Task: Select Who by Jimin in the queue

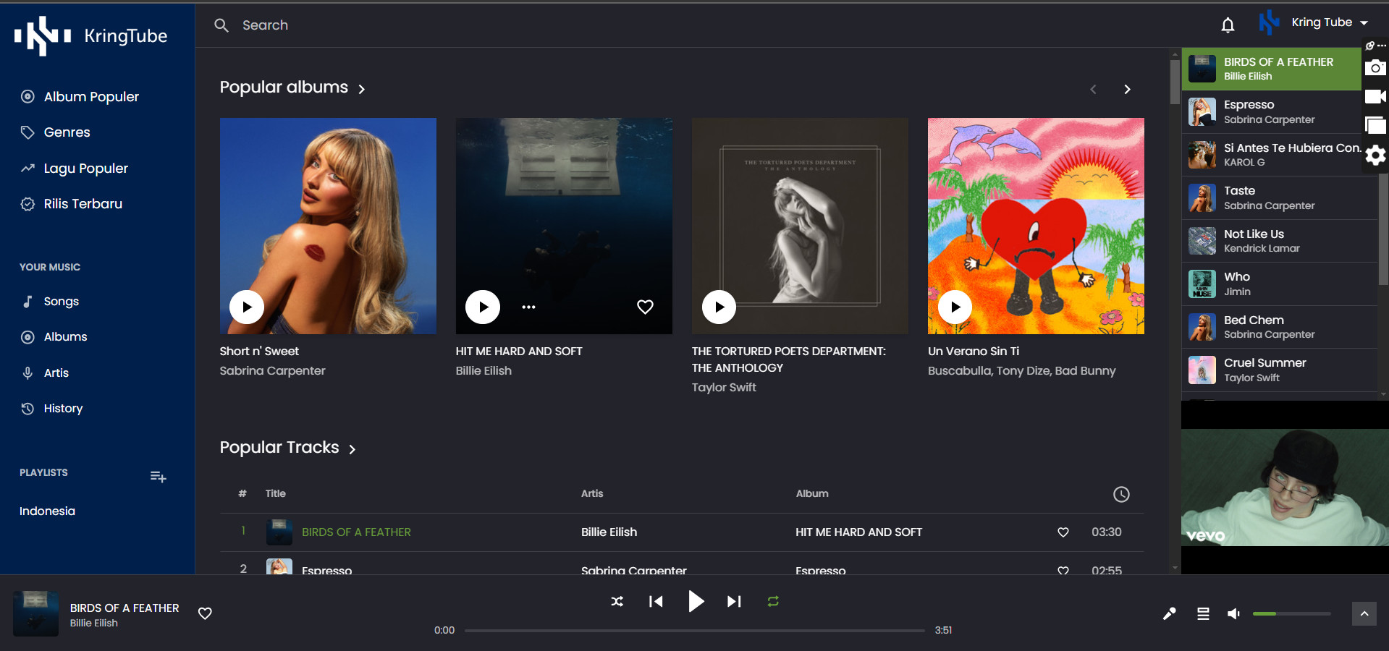Action: (1280, 284)
